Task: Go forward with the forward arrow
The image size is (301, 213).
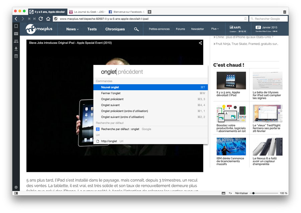Action: (x=23, y=19)
